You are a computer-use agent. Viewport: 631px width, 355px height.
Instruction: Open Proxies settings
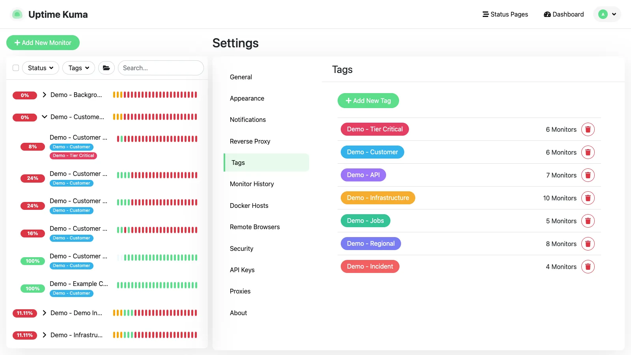(x=266, y=291)
